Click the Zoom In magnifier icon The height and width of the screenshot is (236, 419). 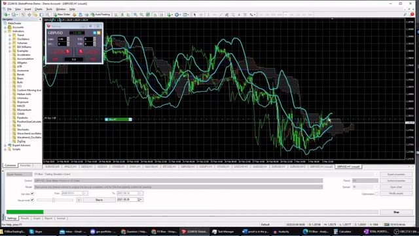tap(136, 14)
